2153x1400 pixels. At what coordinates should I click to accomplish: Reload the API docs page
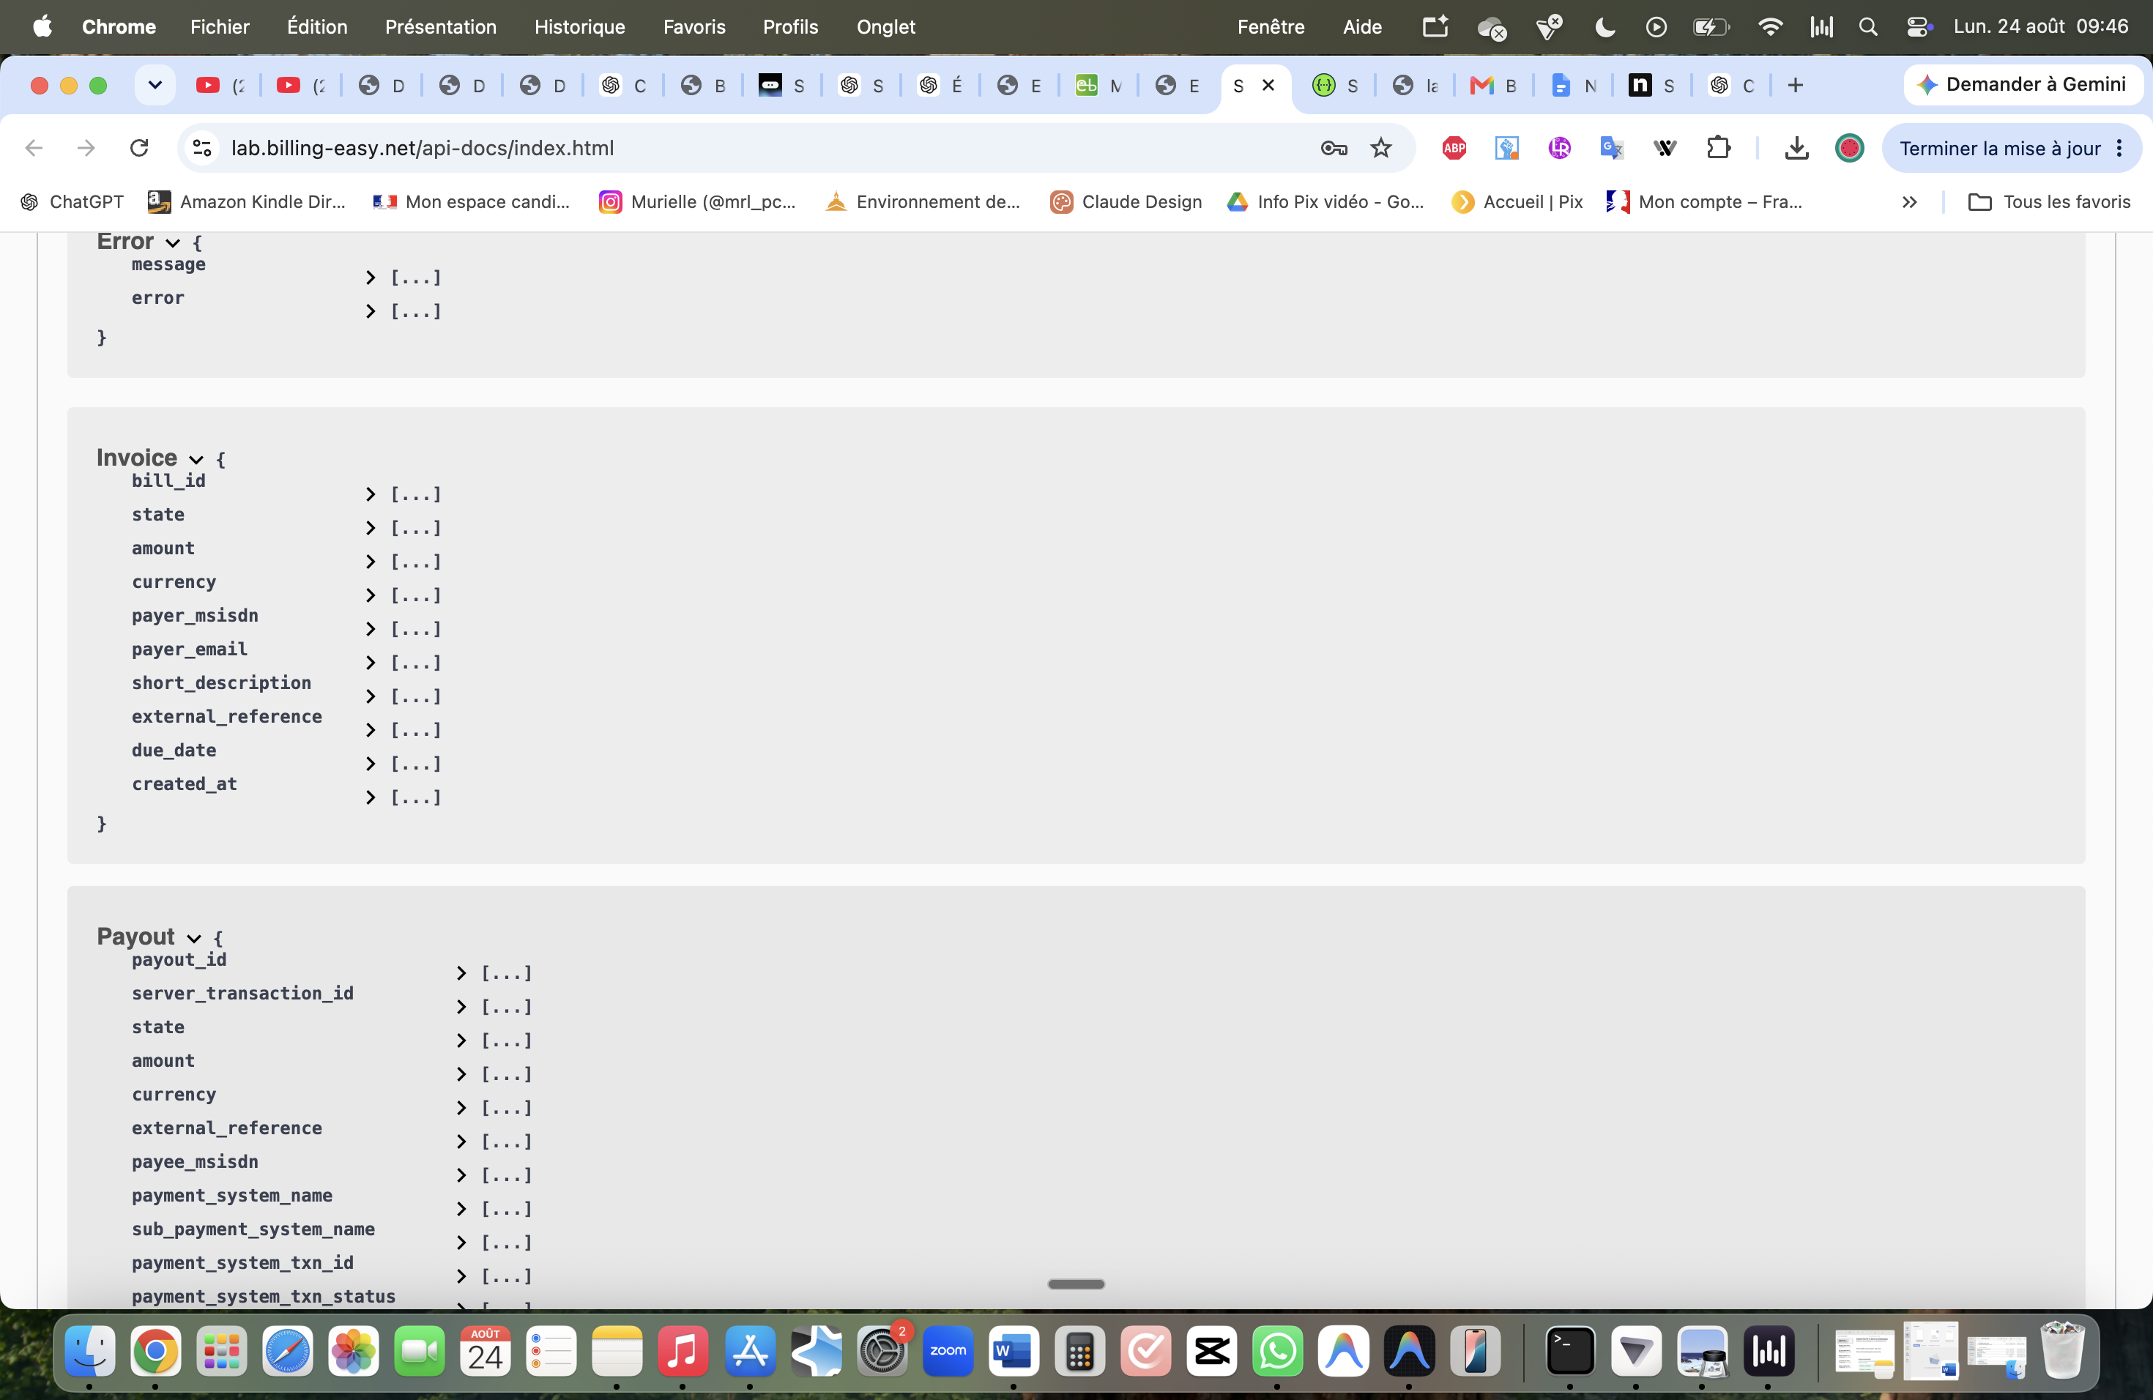click(x=139, y=147)
